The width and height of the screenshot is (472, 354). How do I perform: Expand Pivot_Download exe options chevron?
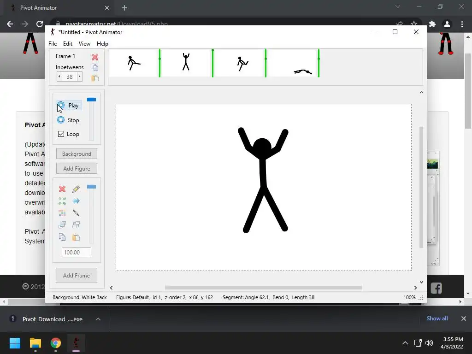click(98, 319)
